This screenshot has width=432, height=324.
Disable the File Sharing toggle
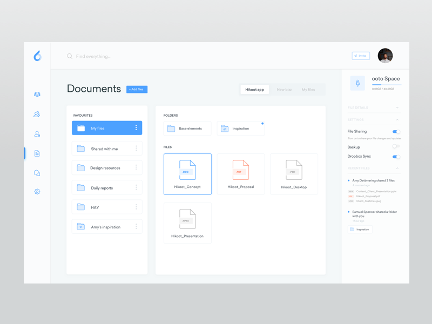(x=396, y=132)
